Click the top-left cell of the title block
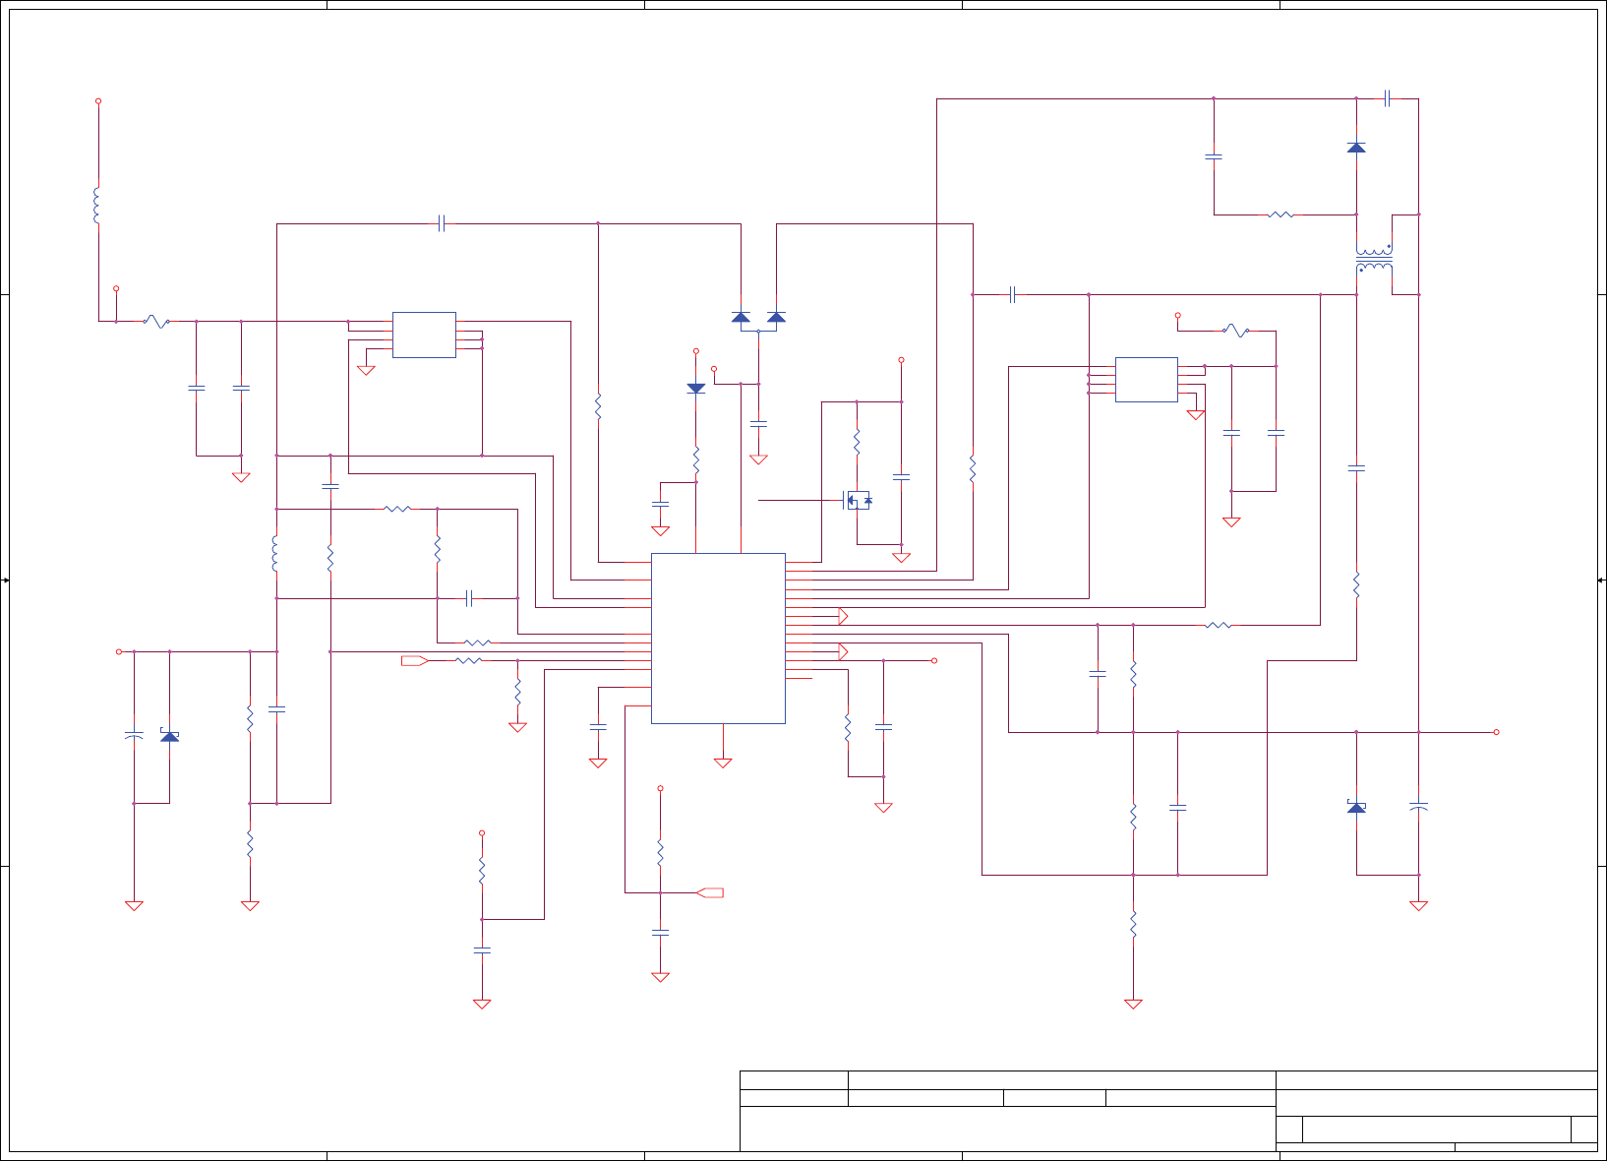1607x1162 pixels. [794, 1080]
